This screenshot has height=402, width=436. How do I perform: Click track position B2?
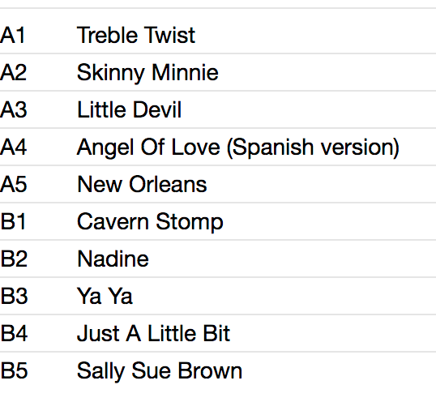14,259
